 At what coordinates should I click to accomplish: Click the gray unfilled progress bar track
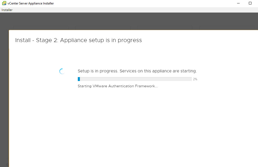pos(136,79)
